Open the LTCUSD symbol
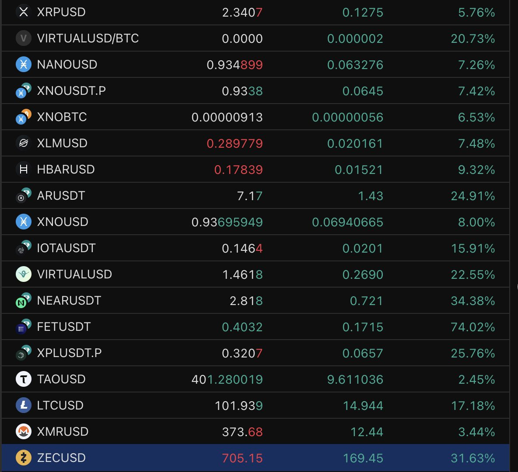 (x=60, y=405)
